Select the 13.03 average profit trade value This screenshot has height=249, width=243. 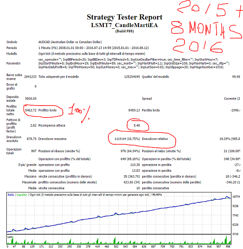tap(136, 171)
